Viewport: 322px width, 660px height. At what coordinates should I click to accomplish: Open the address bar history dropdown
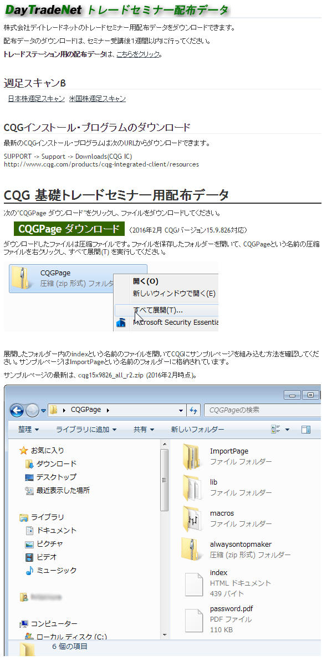click(x=181, y=410)
